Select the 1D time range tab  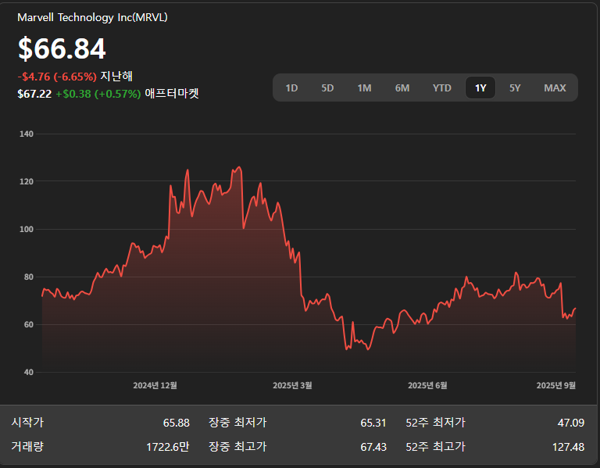point(291,88)
